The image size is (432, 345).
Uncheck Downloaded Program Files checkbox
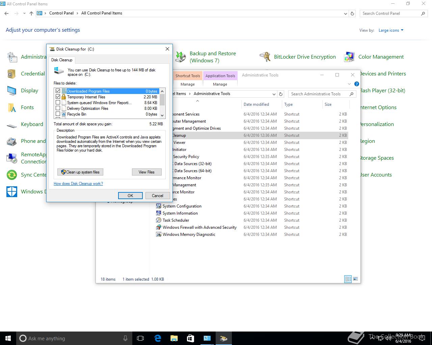(58, 91)
